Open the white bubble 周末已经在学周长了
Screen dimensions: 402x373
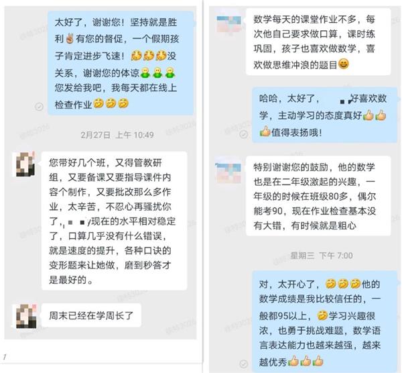(91, 315)
